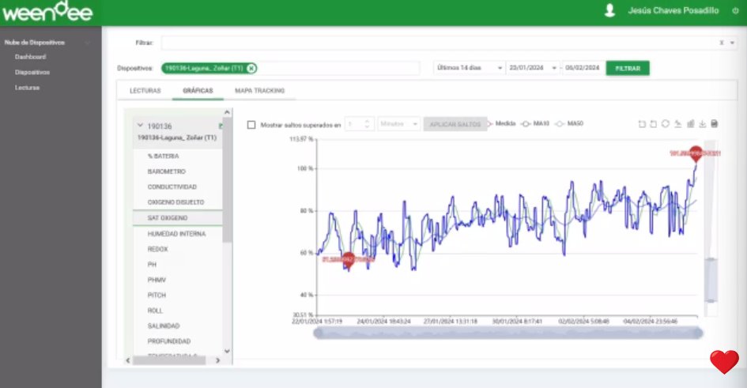Click the APLICAR SALTOS button

455,124
